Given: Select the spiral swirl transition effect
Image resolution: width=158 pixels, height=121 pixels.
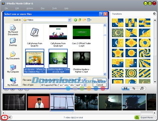Looking at the screenshot, I should (145, 53).
